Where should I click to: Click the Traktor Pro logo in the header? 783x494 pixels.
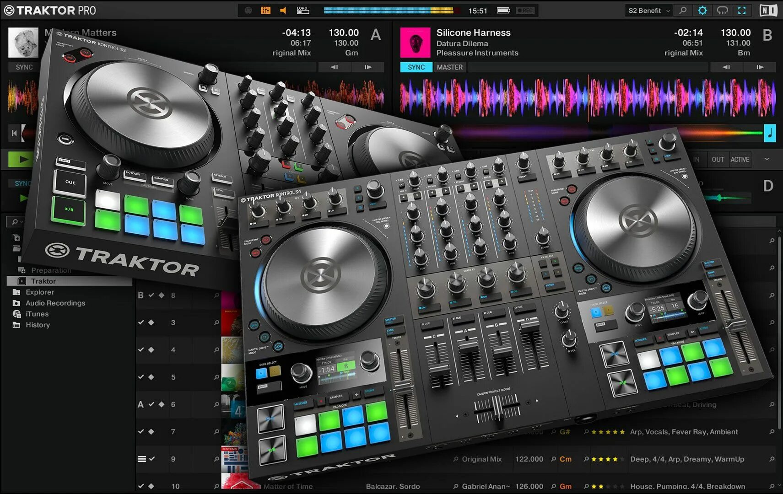50,11
